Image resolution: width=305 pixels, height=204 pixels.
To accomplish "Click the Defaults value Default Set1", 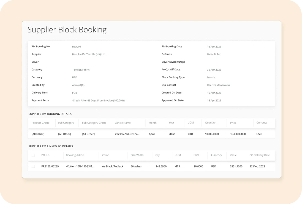I will (x=214, y=54).
